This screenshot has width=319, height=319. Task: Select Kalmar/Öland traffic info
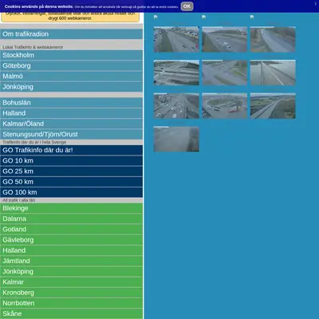click(71, 124)
